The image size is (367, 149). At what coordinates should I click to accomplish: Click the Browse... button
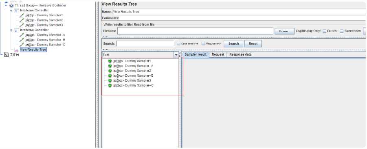point(284,31)
